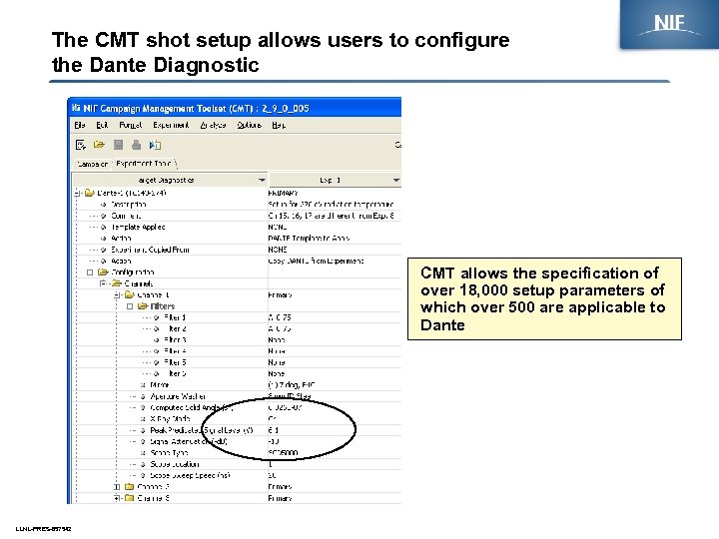Switch to the Experiment tab
Image resolution: width=719 pixels, height=539 pixels.
click(x=144, y=163)
